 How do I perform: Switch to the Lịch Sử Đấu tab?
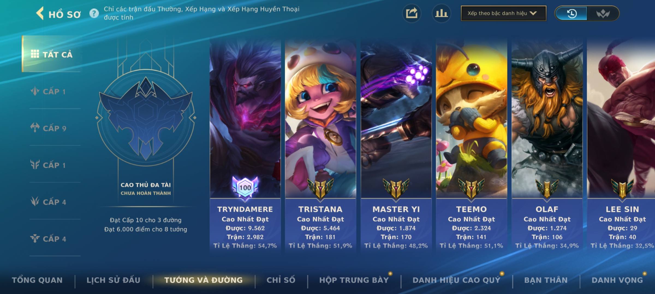click(x=114, y=280)
